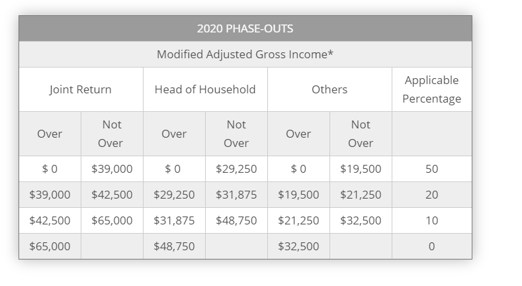Select the 20 percentage cell

pos(432,195)
